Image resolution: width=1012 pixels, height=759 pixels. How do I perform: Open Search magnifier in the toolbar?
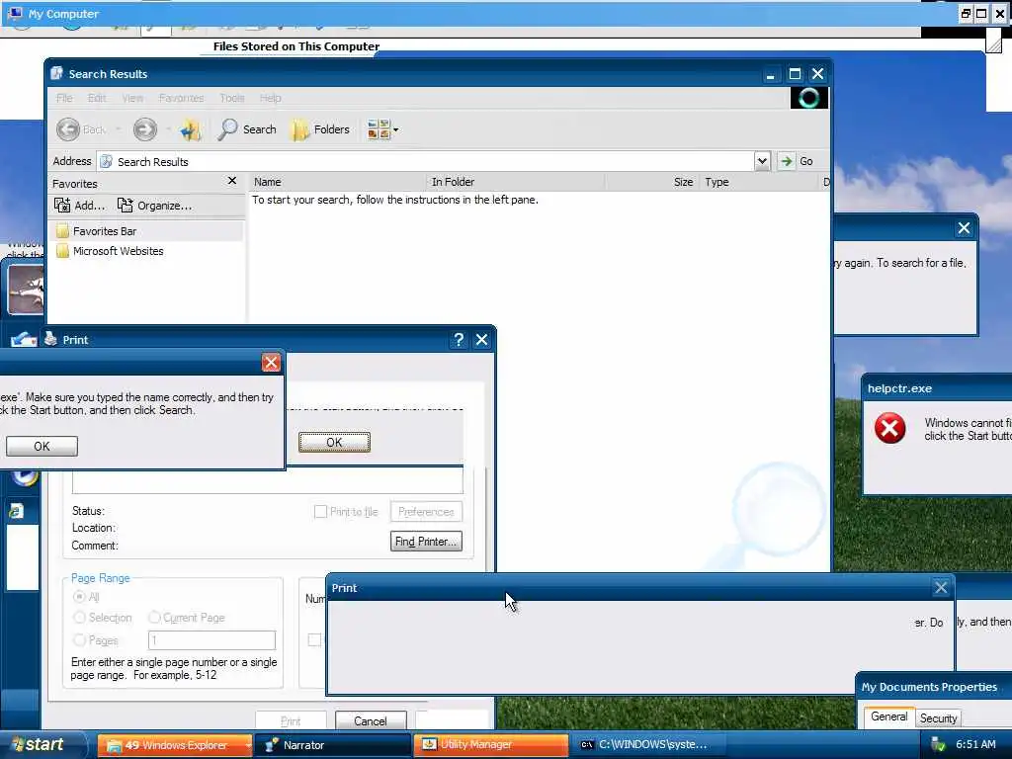(x=247, y=129)
